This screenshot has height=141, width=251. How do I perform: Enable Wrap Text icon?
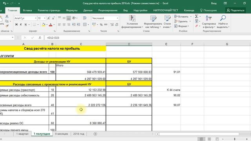tap(85, 18)
